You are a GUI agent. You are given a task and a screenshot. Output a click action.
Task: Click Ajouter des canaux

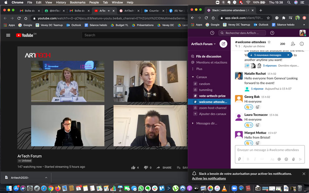[x=213, y=114]
